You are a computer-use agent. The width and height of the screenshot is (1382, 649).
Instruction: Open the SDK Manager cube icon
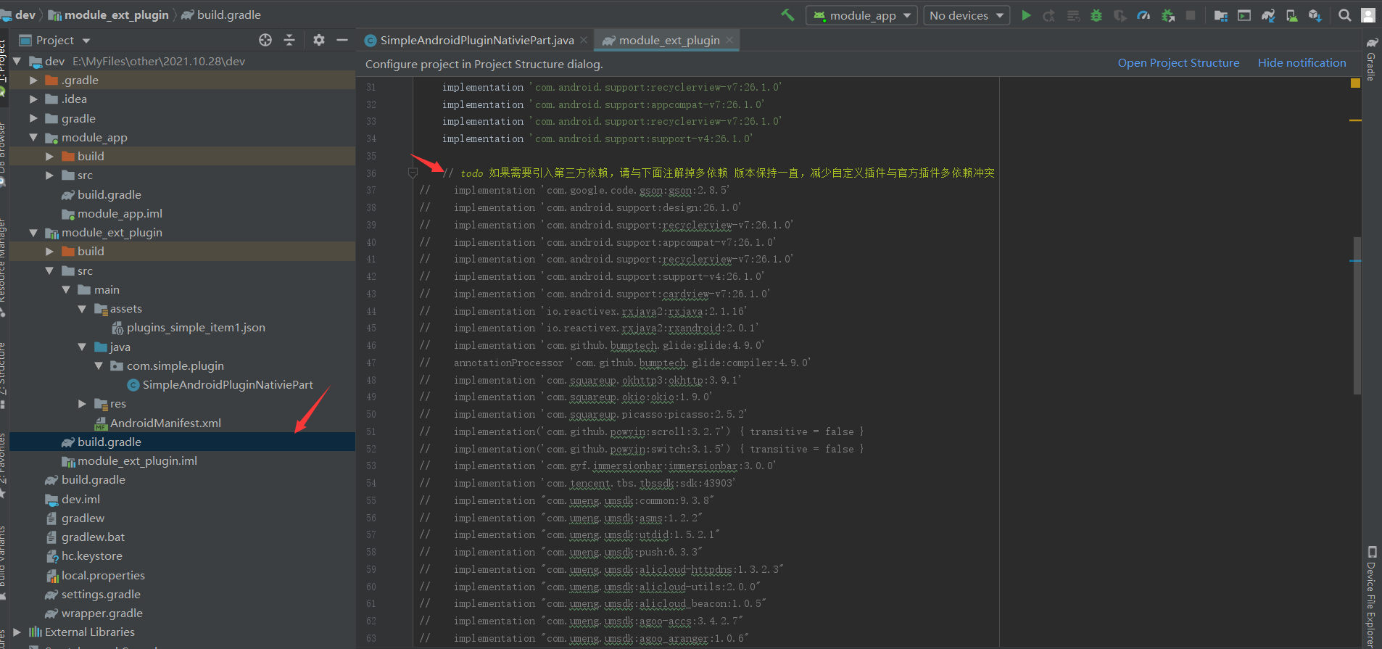[1315, 15]
